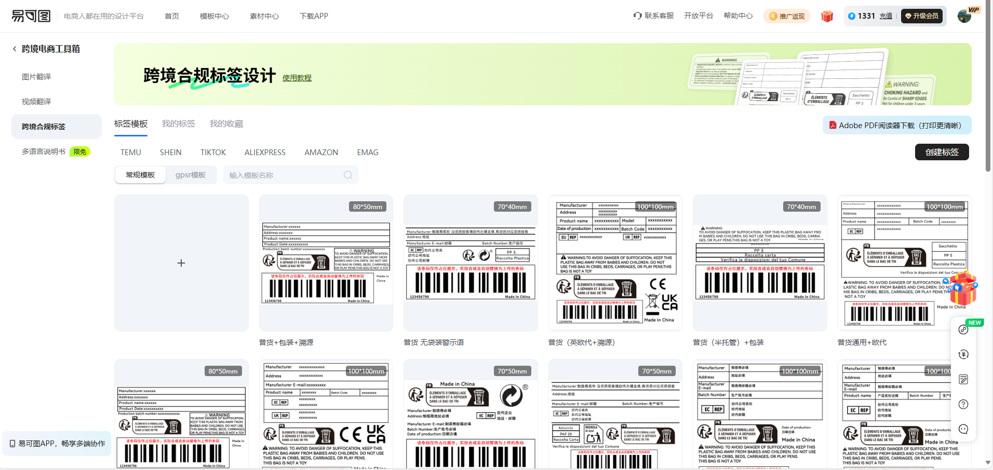Focus the 输入模板名称 search field
Screen dimensions: 993x470
coord(291,175)
